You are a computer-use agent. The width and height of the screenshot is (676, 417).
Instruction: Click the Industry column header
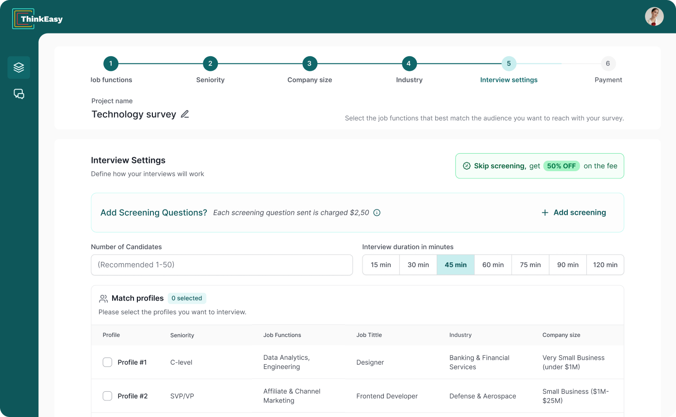point(461,335)
